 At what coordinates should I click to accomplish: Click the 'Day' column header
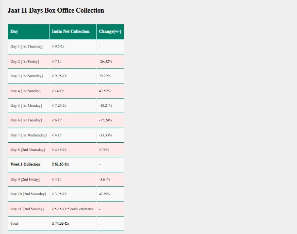pyautogui.click(x=29, y=32)
